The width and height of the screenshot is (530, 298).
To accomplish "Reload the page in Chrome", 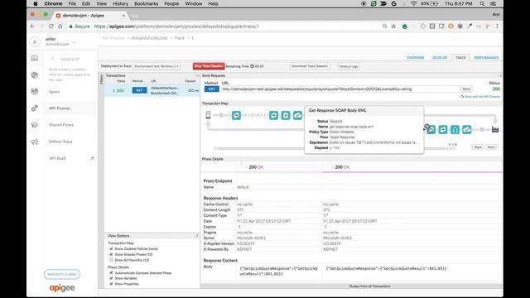I will click(51, 26).
